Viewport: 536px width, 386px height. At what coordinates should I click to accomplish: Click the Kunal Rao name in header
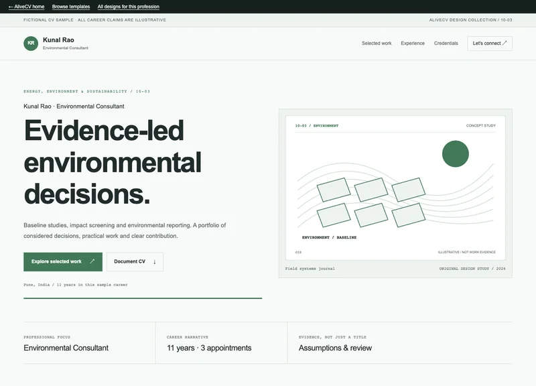point(58,40)
